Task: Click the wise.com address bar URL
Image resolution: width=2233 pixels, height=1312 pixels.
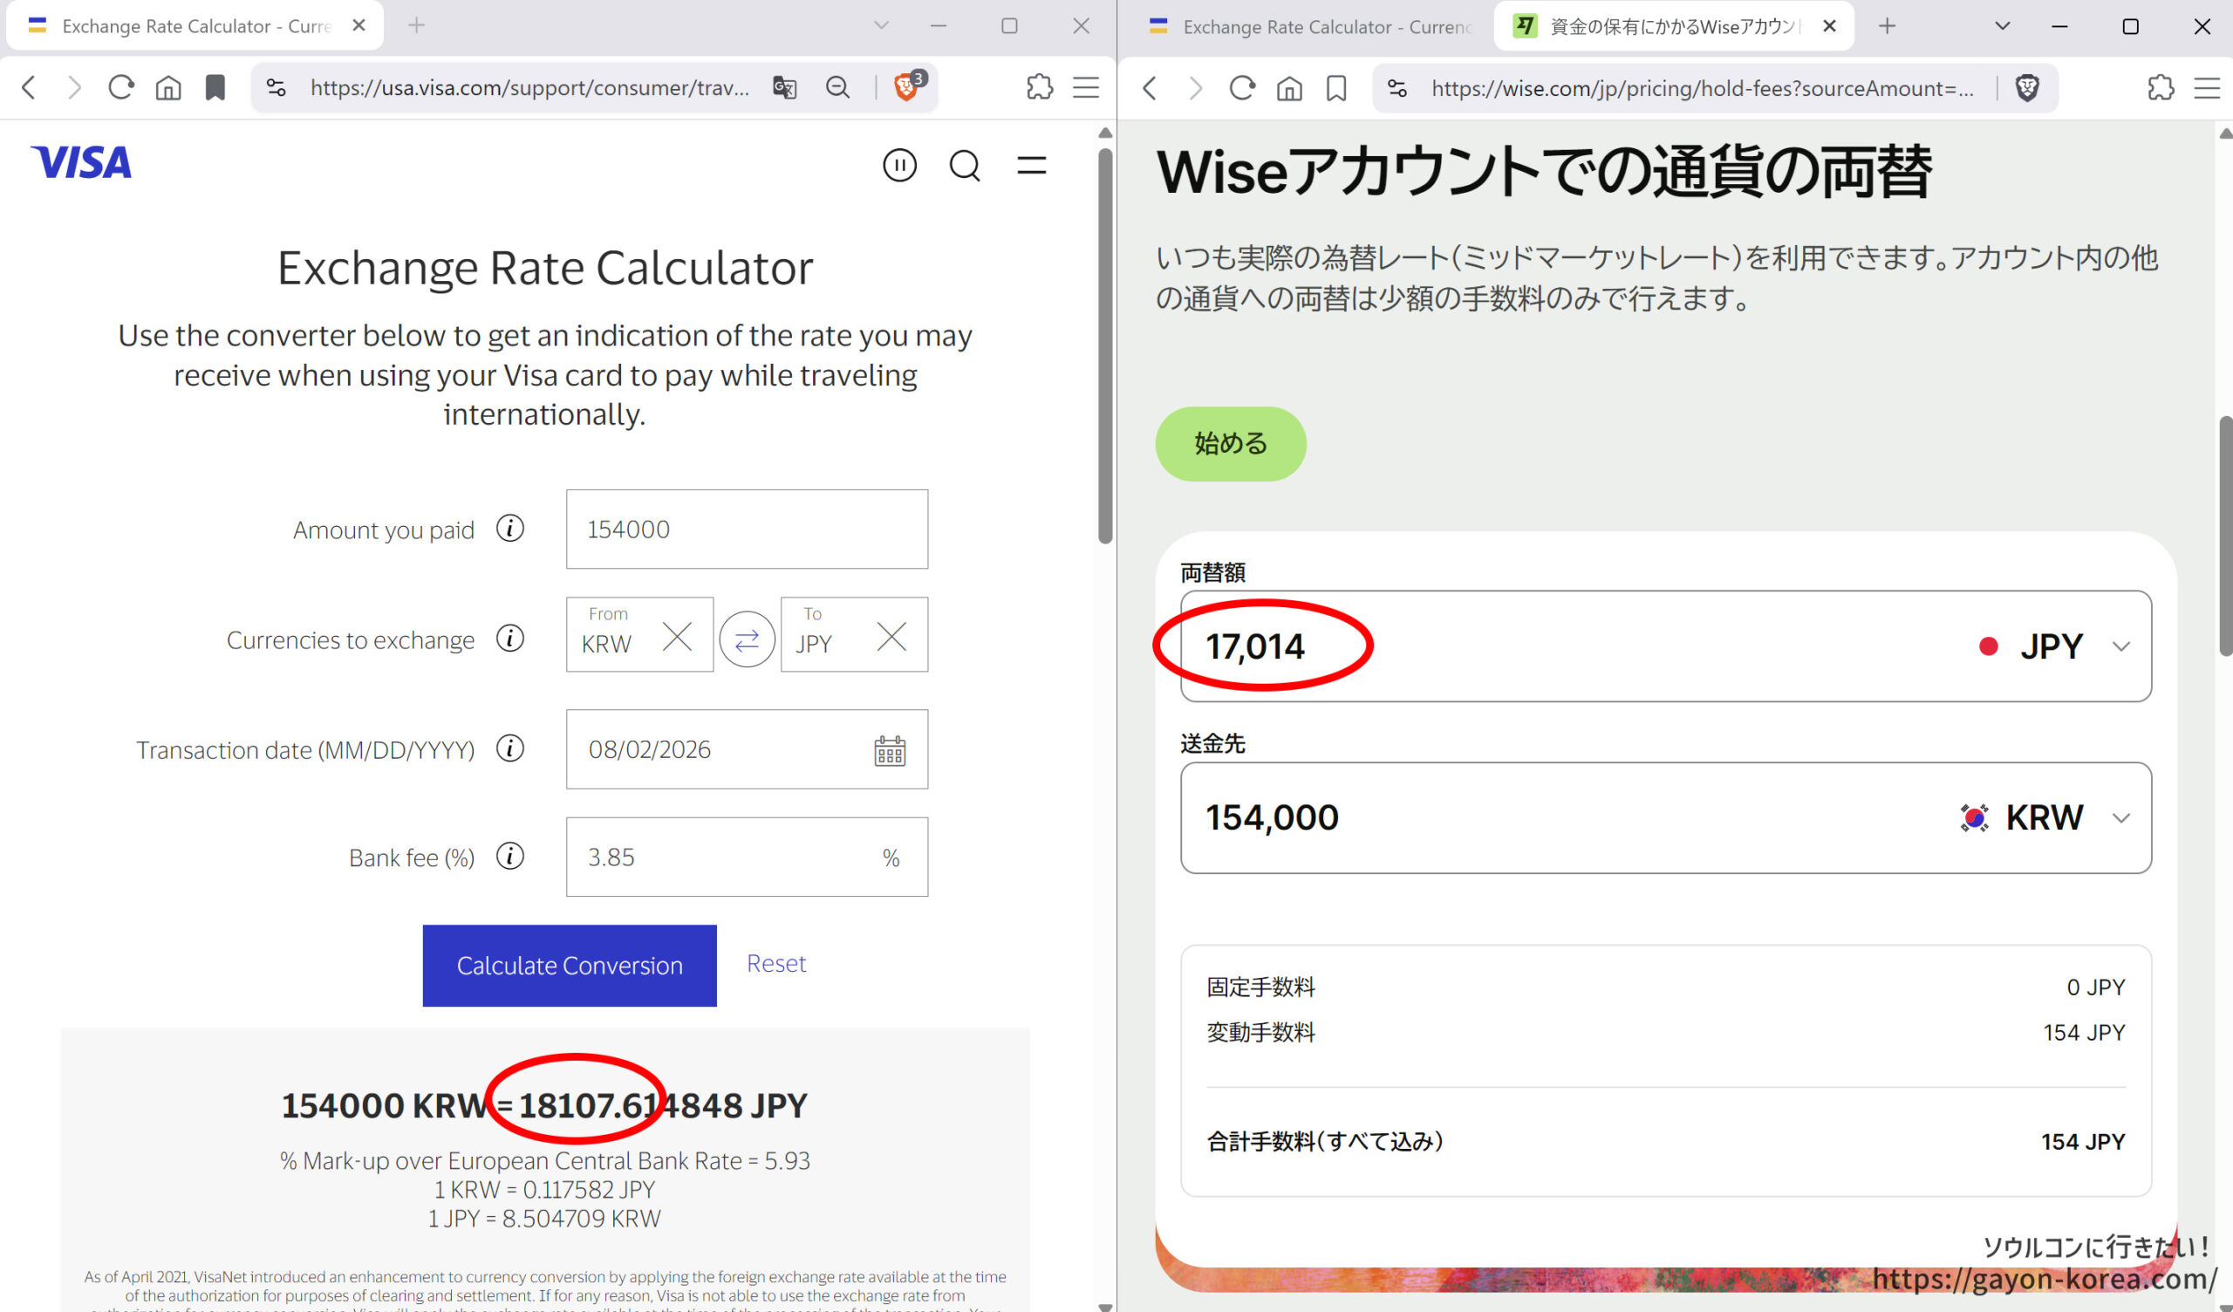Action: (x=1702, y=89)
